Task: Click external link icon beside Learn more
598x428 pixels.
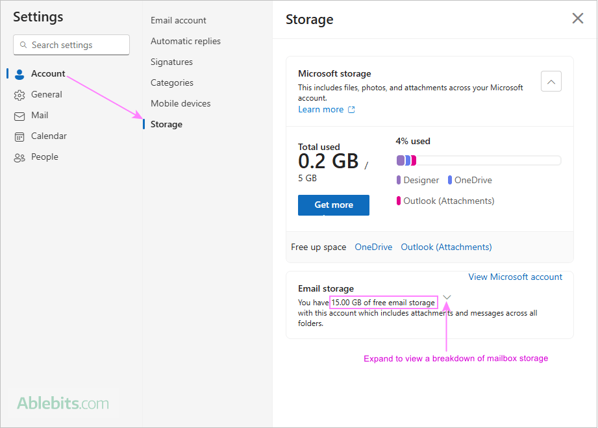Action: coord(351,110)
